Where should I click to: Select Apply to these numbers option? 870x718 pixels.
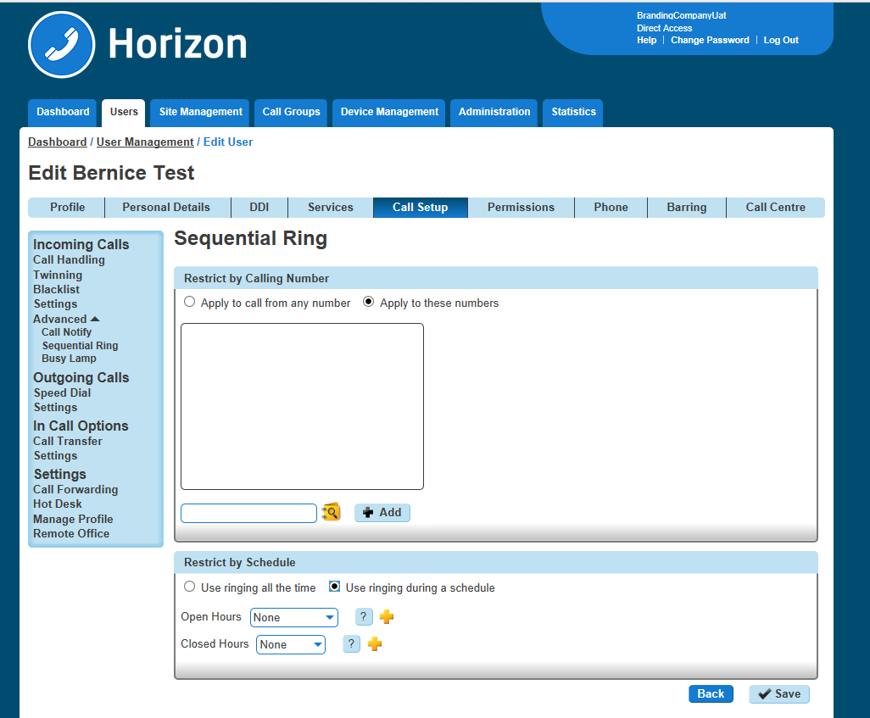[368, 302]
